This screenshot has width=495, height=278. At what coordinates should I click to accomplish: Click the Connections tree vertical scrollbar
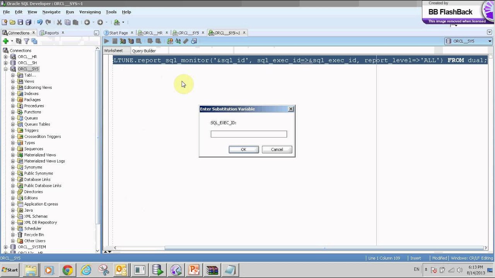click(x=97, y=137)
